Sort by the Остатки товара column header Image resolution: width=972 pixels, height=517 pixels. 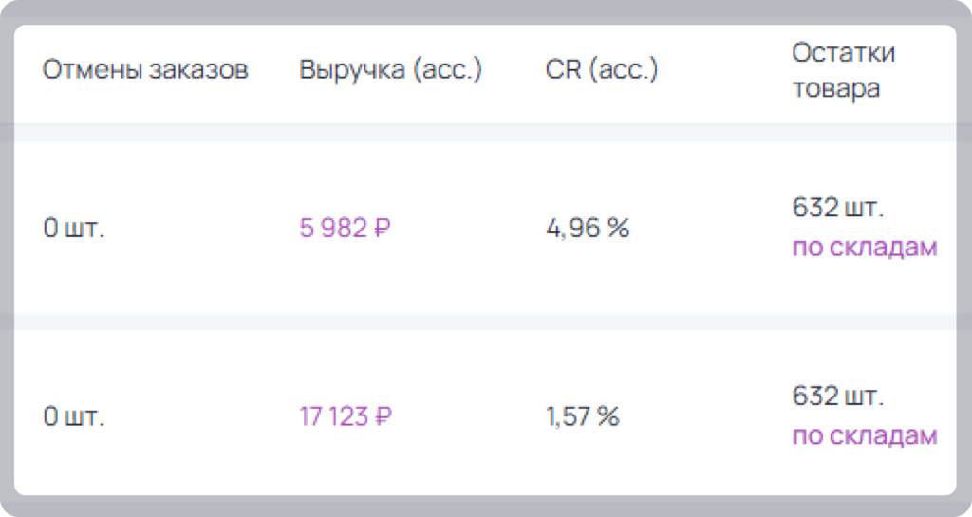pos(843,70)
